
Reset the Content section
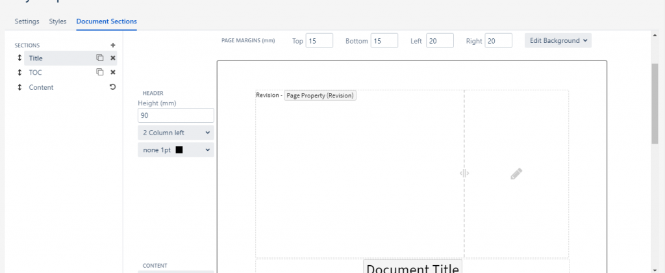click(113, 87)
